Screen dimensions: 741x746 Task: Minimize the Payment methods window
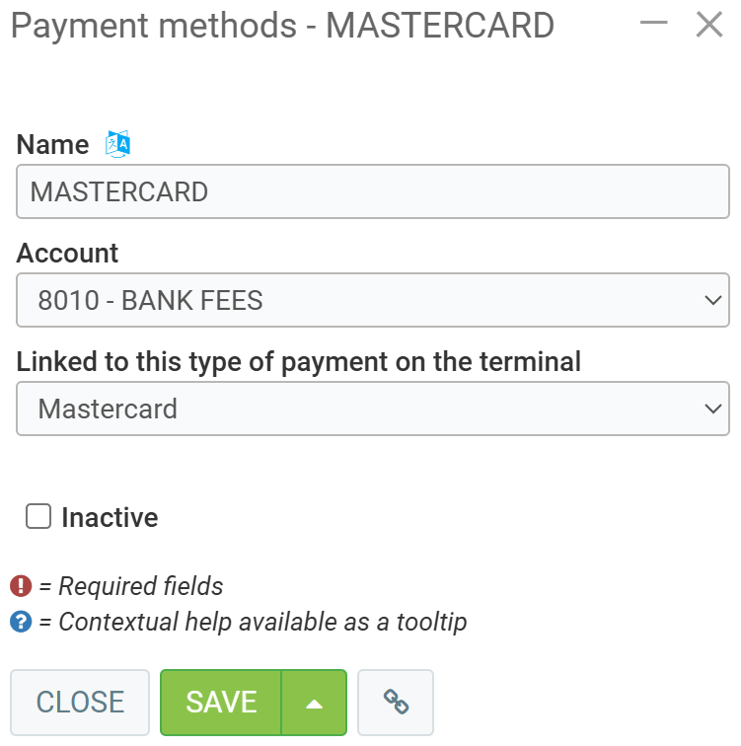pyautogui.click(x=654, y=24)
